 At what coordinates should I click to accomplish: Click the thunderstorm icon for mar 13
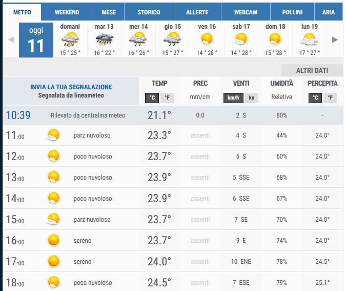(104, 39)
